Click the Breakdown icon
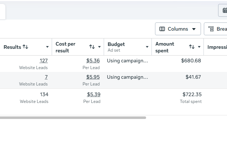The image size is (227, 151). click(211, 29)
